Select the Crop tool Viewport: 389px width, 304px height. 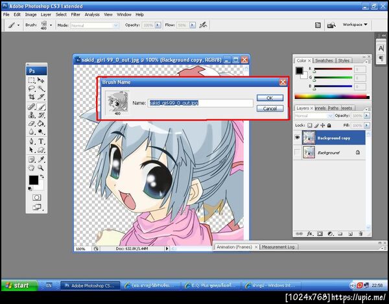coord(32,97)
